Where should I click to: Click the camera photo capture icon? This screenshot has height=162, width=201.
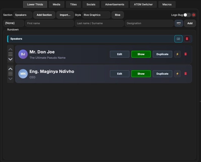pyautogui.click(x=179, y=23)
